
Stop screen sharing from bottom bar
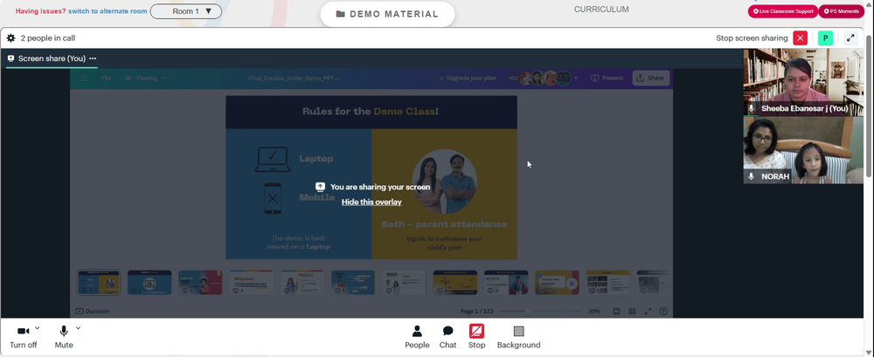pyautogui.click(x=476, y=337)
